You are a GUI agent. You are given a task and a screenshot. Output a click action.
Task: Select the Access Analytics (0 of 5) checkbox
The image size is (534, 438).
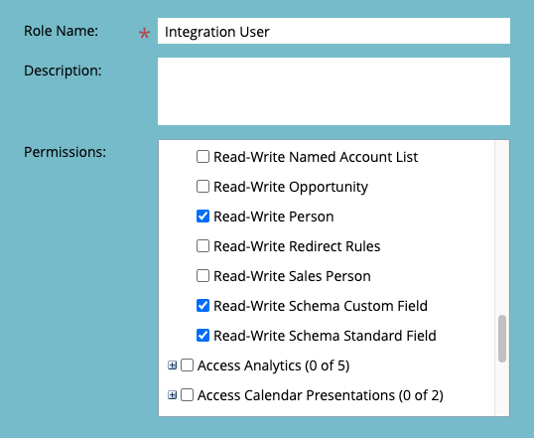(x=187, y=365)
